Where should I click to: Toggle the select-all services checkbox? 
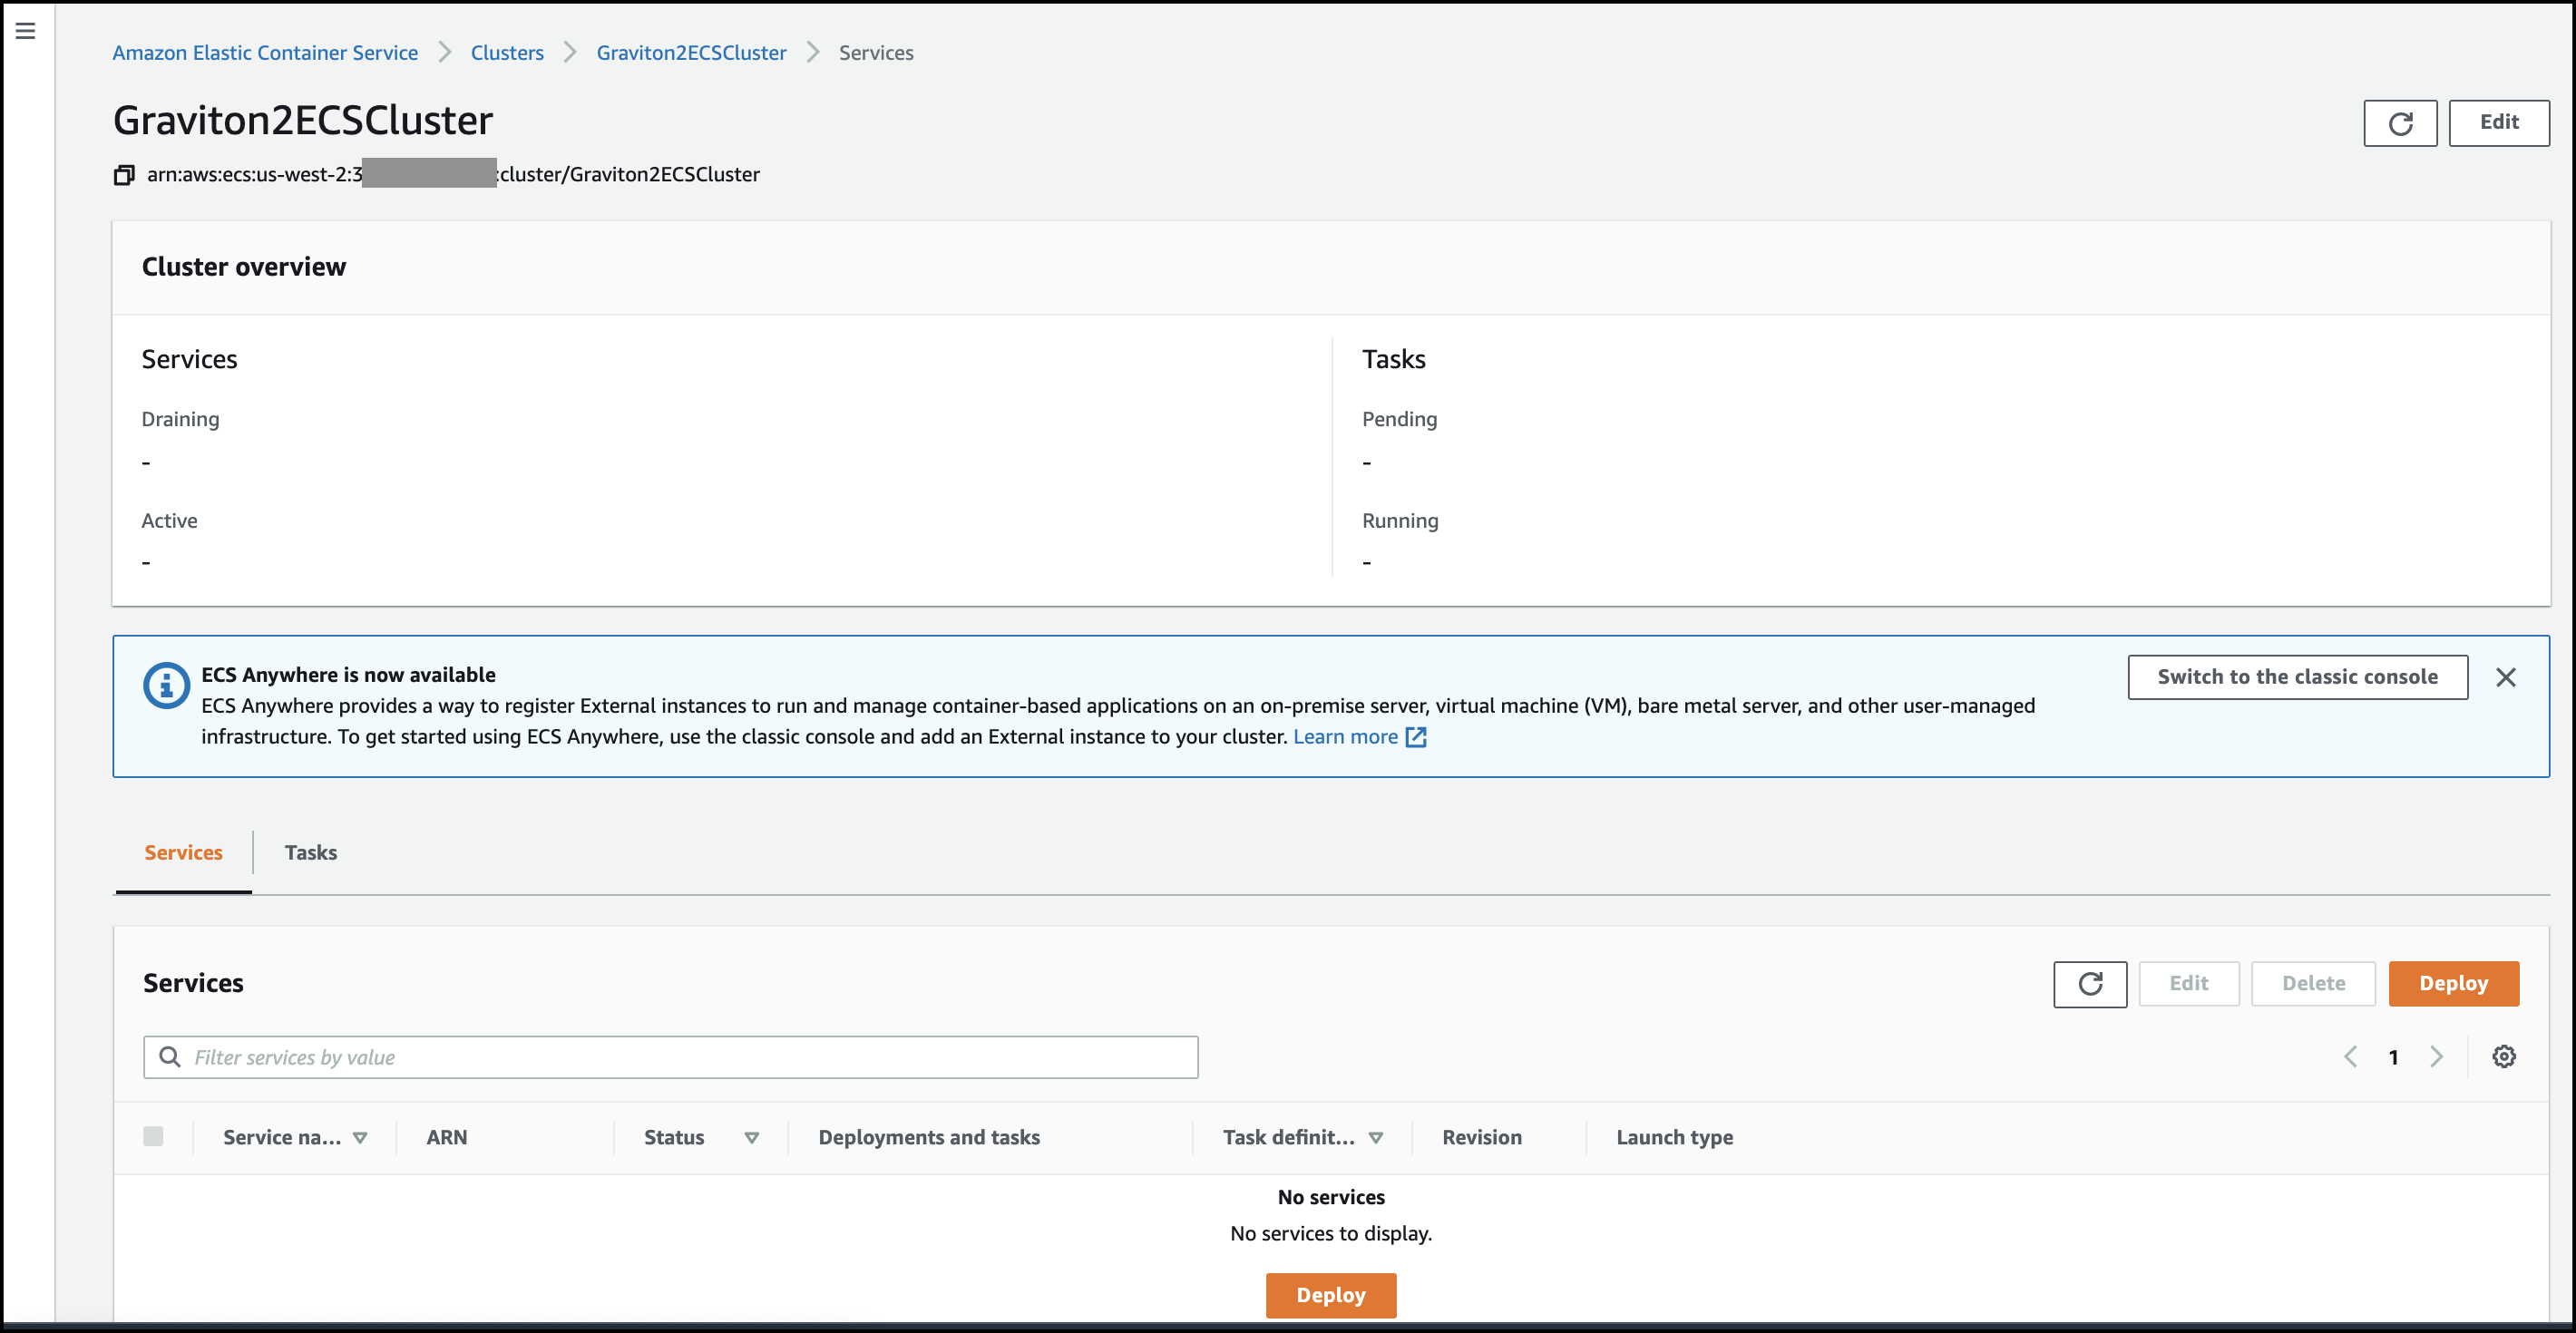click(x=153, y=1137)
